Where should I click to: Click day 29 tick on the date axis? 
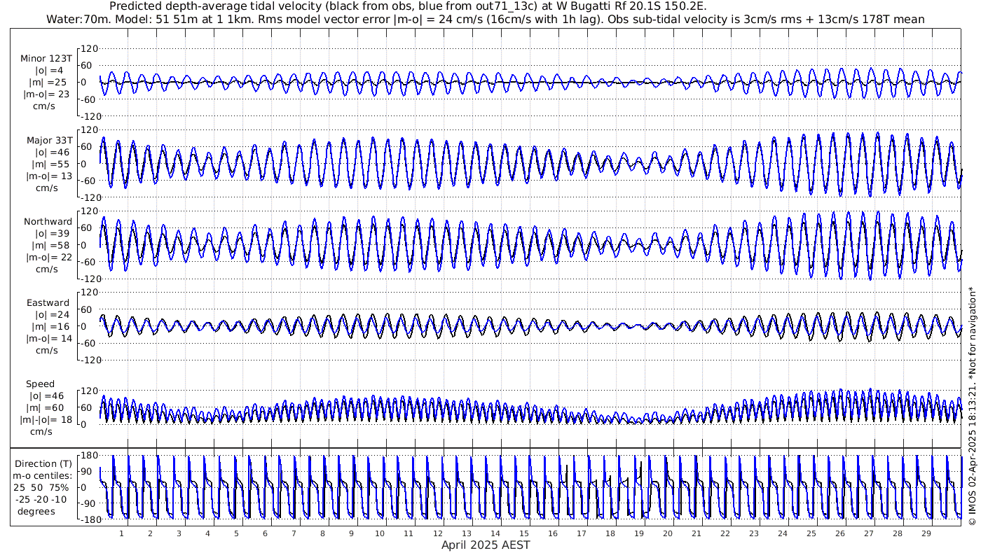click(x=926, y=533)
